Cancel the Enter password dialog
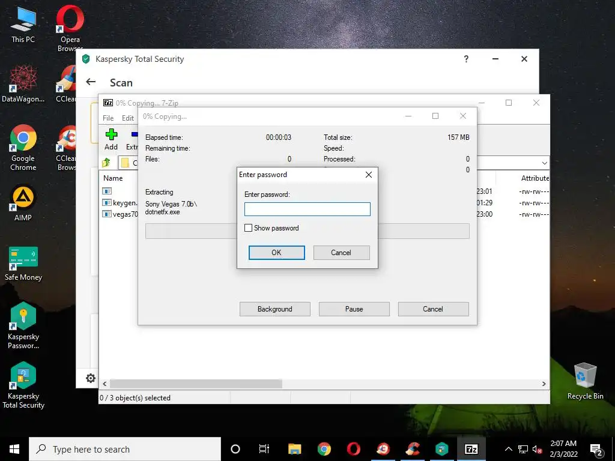 tap(341, 253)
